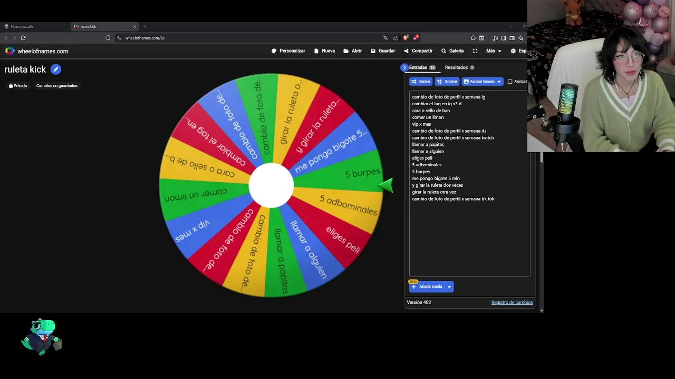This screenshot has height=379, width=675.
Task: Open a new browser tab with plus
Action: coord(145,26)
